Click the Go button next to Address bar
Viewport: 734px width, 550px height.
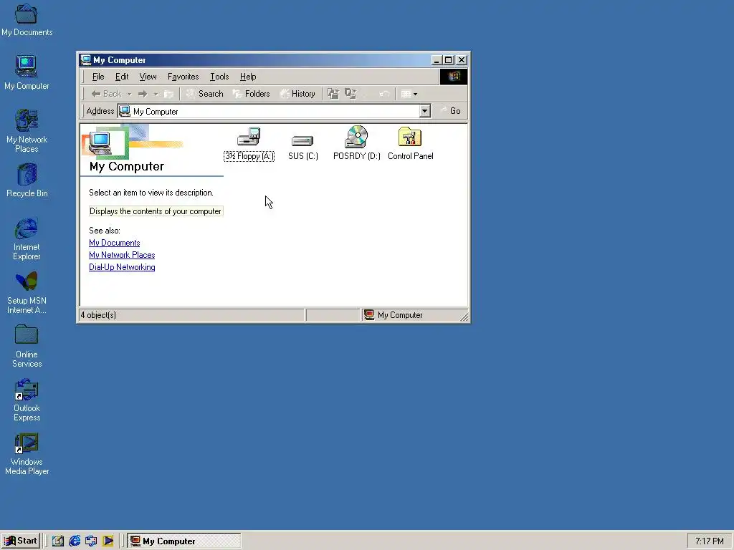click(x=450, y=111)
